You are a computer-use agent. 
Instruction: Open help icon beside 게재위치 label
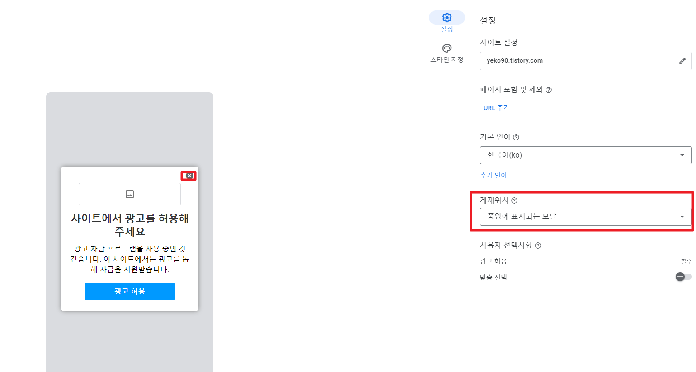(x=515, y=200)
